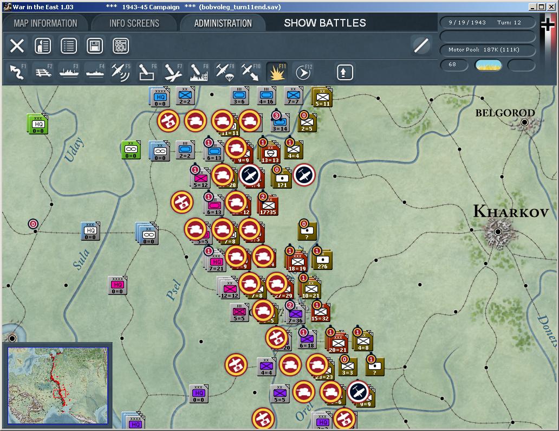
Task: Click the Kharkov city on the map
Action: (498, 231)
